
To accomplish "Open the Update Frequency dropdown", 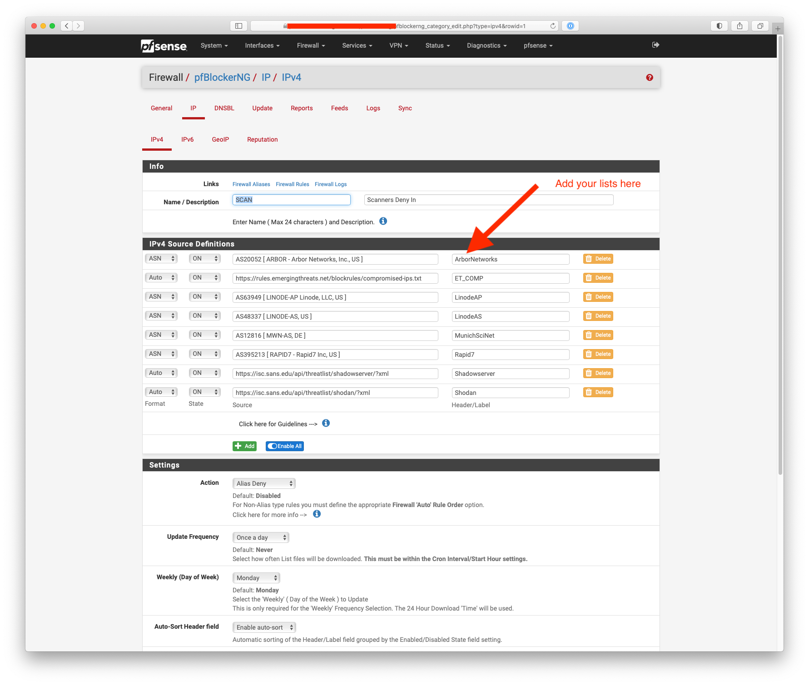I will [x=261, y=537].
